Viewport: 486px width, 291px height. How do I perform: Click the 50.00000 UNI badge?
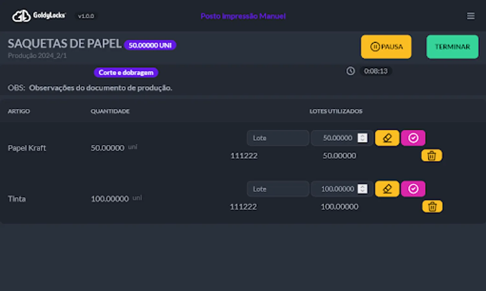point(150,45)
